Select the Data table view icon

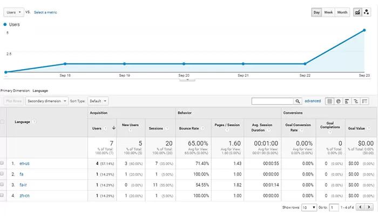coord(329,102)
